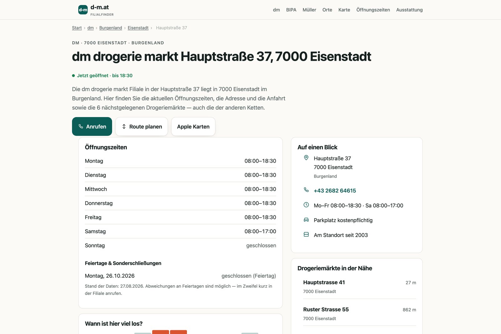
Task: Click the Freitag opening hours row
Action: [180, 217]
